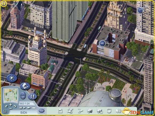Open the query tool question mark button
Screen dimensions: 155x116
[x=23, y=95]
